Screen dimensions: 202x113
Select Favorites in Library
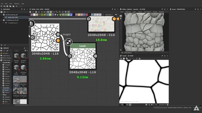click(5, 53)
